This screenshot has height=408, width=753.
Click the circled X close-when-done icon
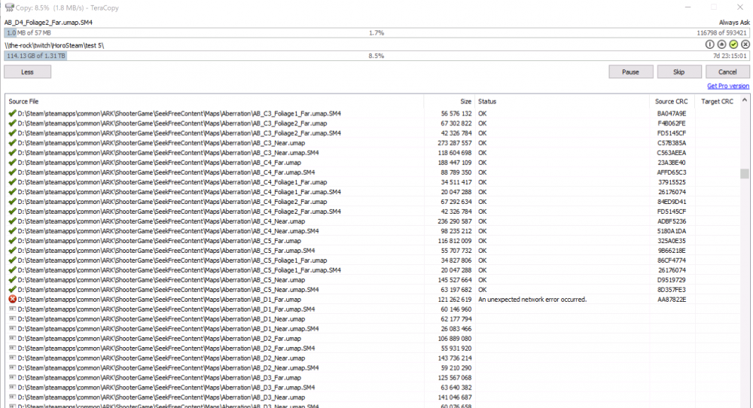(x=745, y=44)
